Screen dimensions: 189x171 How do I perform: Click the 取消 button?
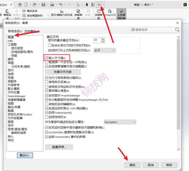pyautogui.click(x=151, y=165)
